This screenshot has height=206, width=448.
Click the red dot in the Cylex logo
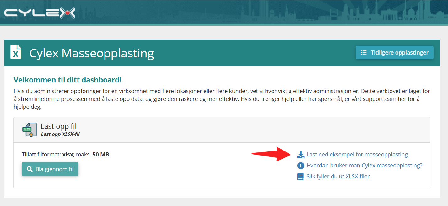click(67, 13)
